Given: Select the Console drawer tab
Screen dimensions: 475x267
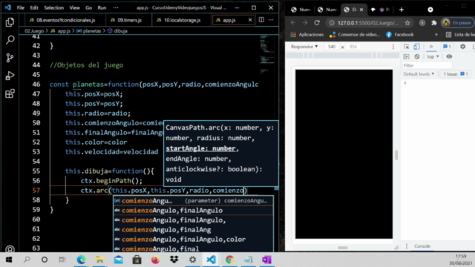Looking at the screenshot, I should coord(422,246).
